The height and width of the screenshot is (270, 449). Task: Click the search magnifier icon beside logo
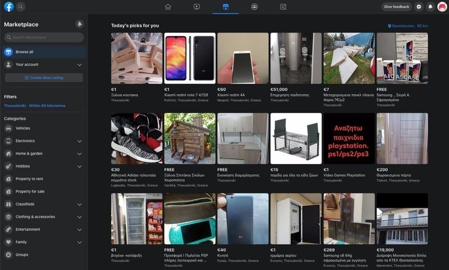coord(21,7)
